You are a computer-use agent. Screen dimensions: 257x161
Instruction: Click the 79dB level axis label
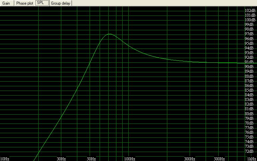(x=250, y=118)
